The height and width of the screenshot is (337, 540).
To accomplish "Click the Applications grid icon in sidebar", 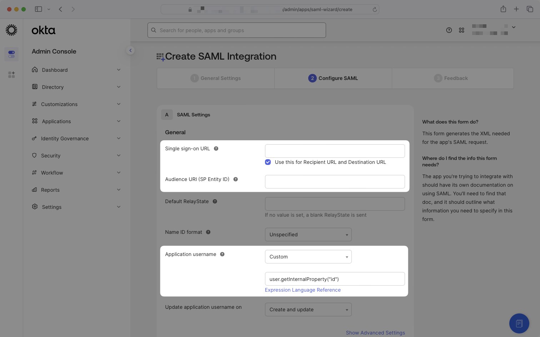I will (x=35, y=121).
